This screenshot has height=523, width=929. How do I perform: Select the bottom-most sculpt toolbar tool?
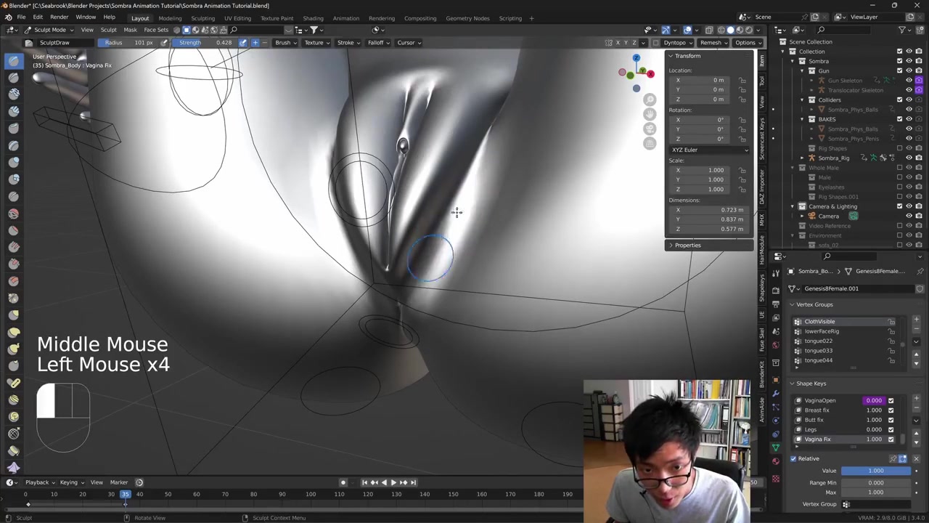pyautogui.click(x=14, y=467)
